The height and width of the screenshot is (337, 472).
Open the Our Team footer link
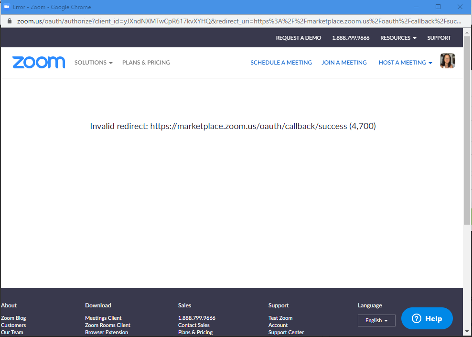click(12, 332)
